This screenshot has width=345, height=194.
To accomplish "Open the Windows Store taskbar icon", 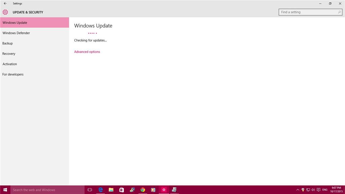I will pyautogui.click(x=121, y=190).
